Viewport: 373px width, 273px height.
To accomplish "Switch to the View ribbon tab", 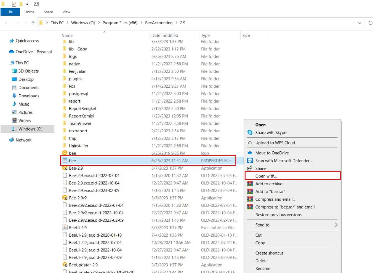I will [66, 12].
